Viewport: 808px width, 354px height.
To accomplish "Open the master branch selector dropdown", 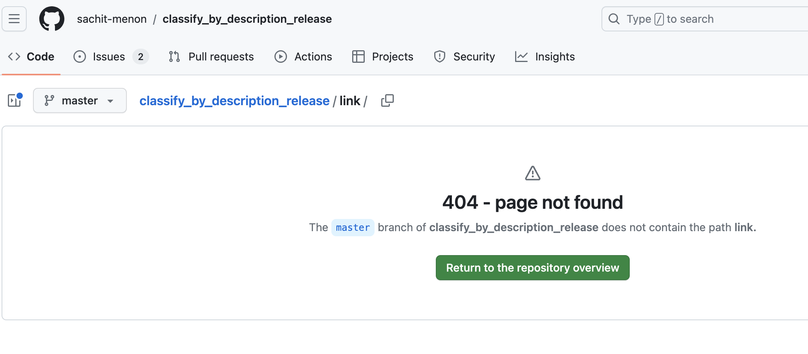I will [80, 100].
